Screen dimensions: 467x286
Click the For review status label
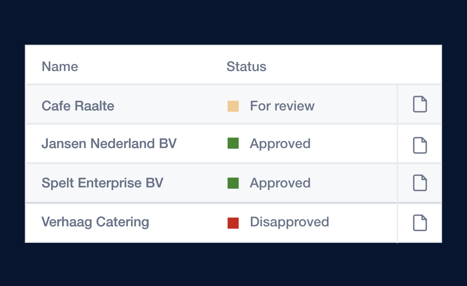[x=282, y=106]
